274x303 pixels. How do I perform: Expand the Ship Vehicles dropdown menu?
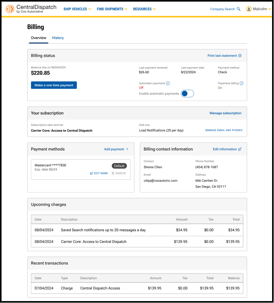pos(77,9)
